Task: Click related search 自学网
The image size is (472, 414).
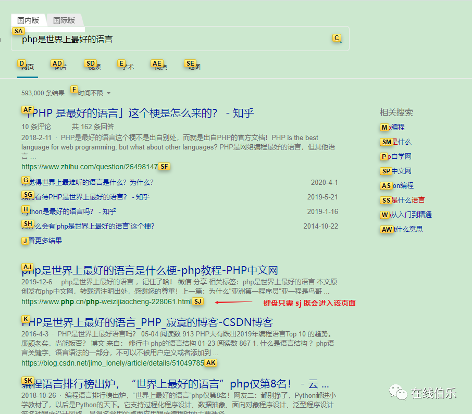Action: [x=395, y=156]
